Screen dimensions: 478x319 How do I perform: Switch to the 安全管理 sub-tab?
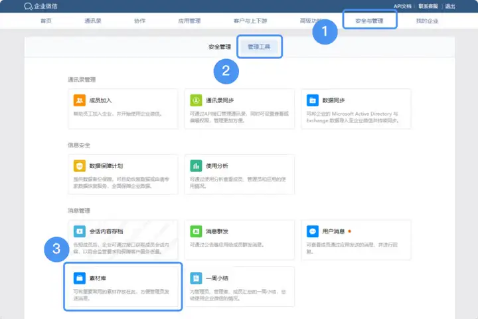220,47
